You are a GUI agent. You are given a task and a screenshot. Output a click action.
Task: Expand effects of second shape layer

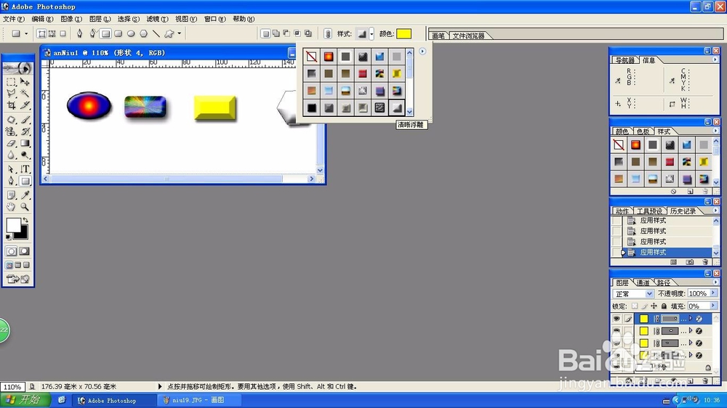click(691, 330)
